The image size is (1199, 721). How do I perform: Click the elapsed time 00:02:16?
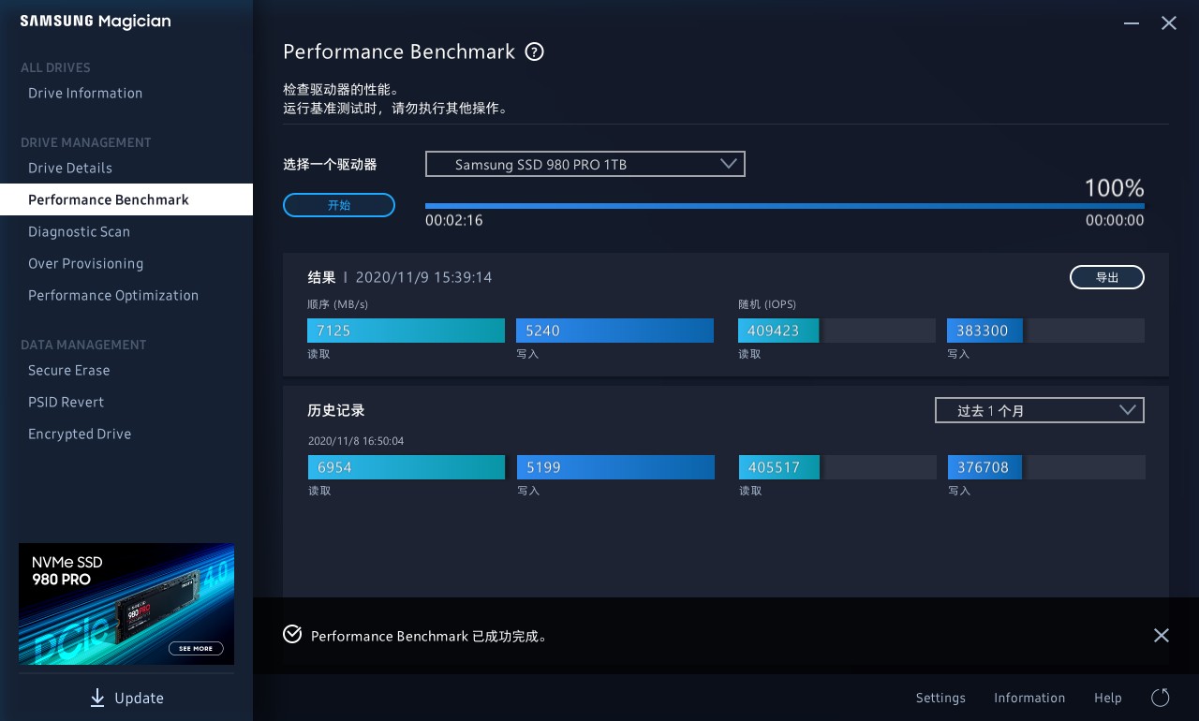[454, 221]
